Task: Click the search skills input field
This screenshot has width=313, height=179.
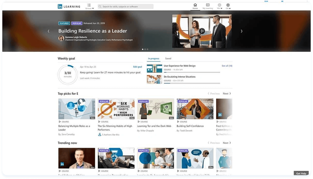Action: [x=126, y=7]
